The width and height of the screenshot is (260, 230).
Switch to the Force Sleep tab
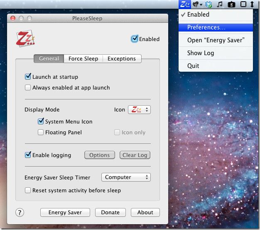tap(83, 58)
